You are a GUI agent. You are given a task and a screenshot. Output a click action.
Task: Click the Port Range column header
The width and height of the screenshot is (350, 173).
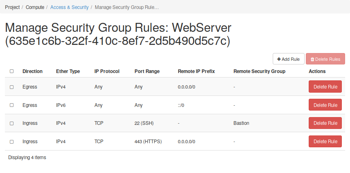pyautogui.click(x=147, y=71)
